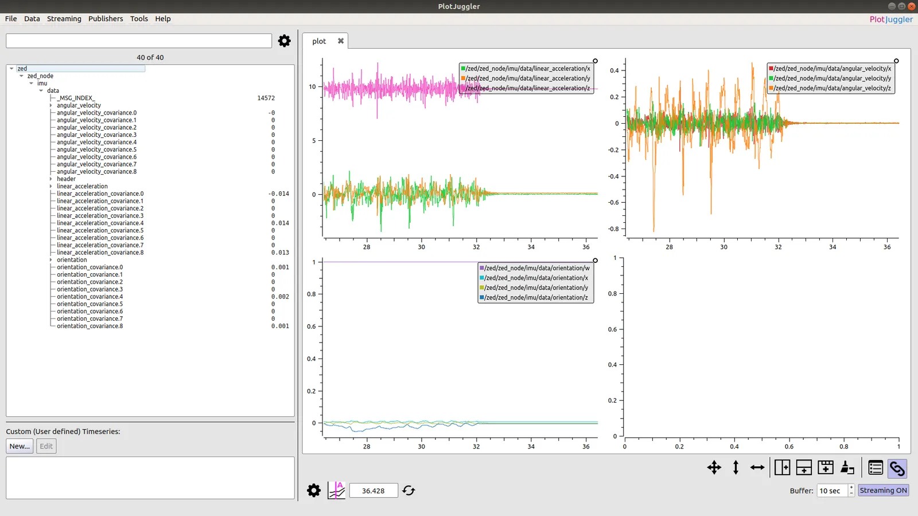Click the vertical zoom-out arrow icon
This screenshot has width=918, height=516.
pos(736,467)
